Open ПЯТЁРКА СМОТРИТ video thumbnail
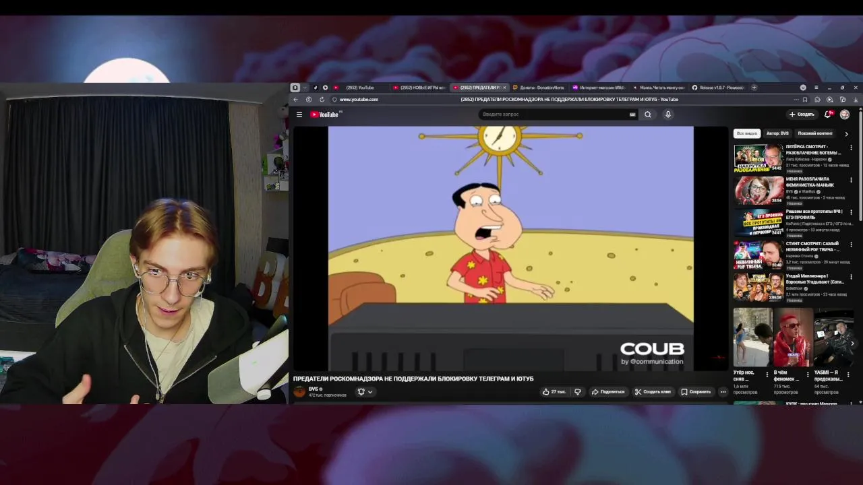The image size is (863, 485). (x=758, y=158)
